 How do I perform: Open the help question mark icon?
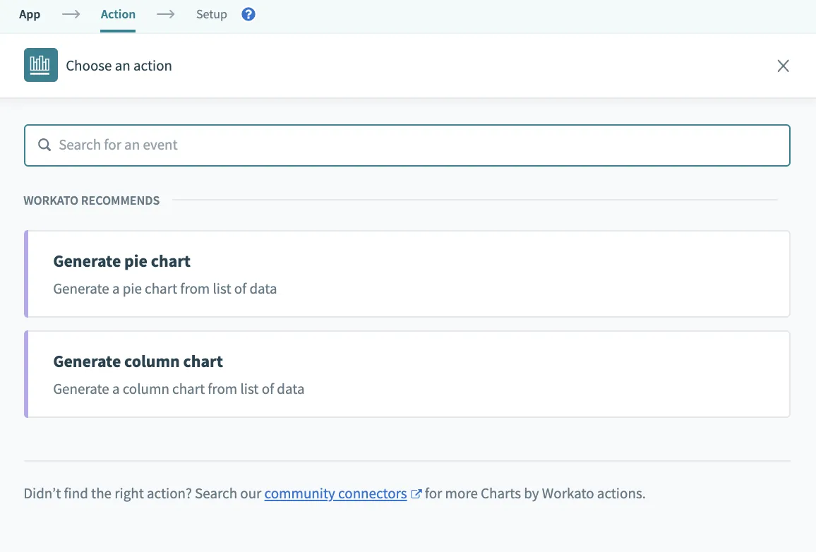[248, 14]
